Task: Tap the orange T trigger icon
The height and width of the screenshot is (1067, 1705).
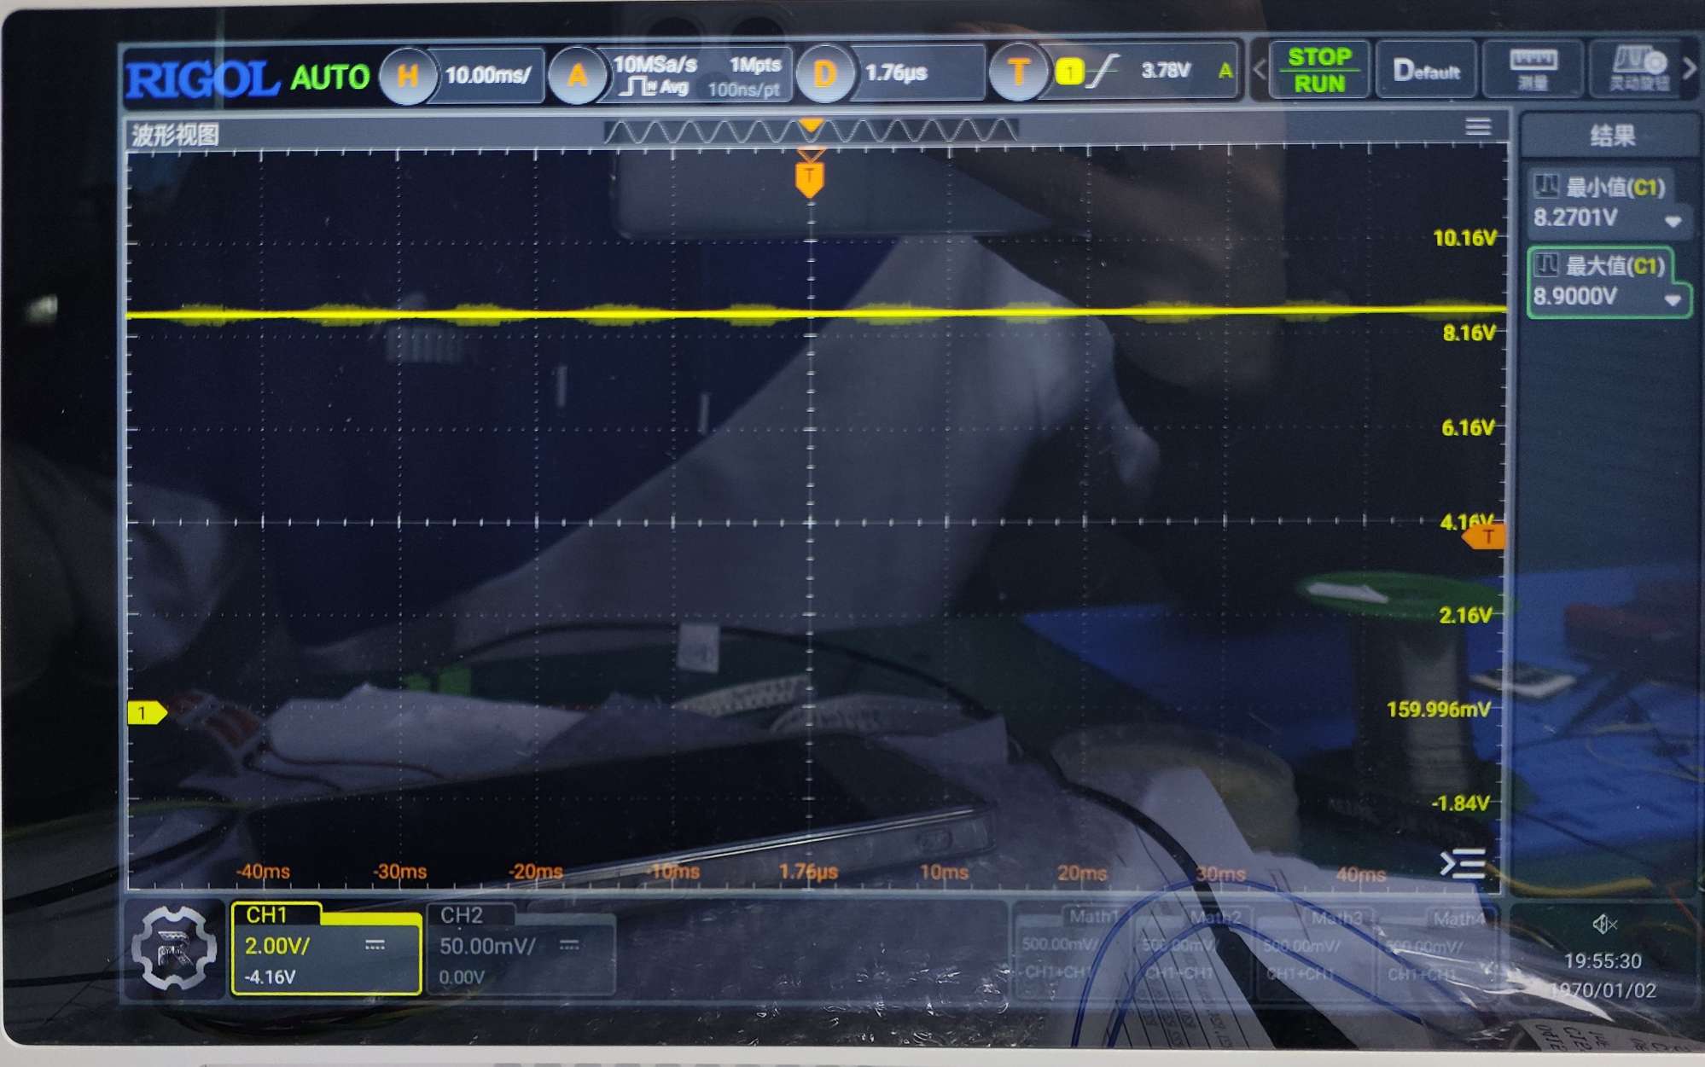Action: point(1017,73)
